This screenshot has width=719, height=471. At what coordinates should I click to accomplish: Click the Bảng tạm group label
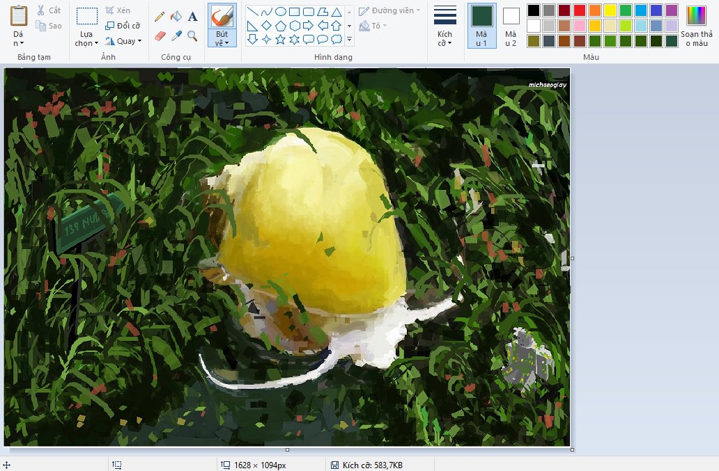[34, 57]
